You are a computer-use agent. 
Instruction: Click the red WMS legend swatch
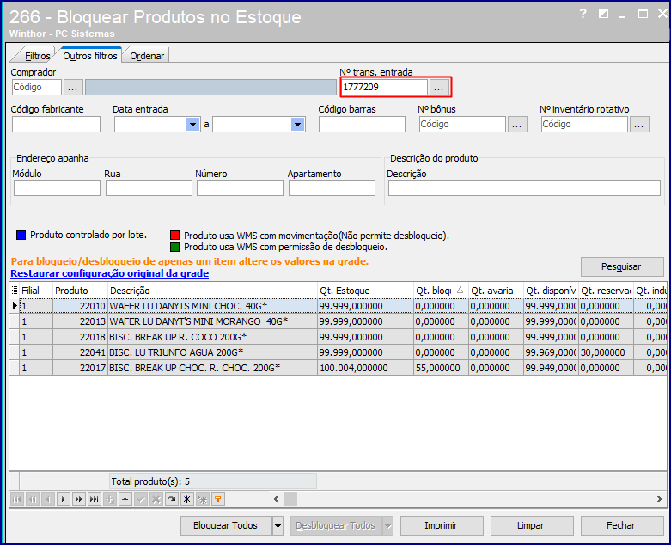(174, 235)
